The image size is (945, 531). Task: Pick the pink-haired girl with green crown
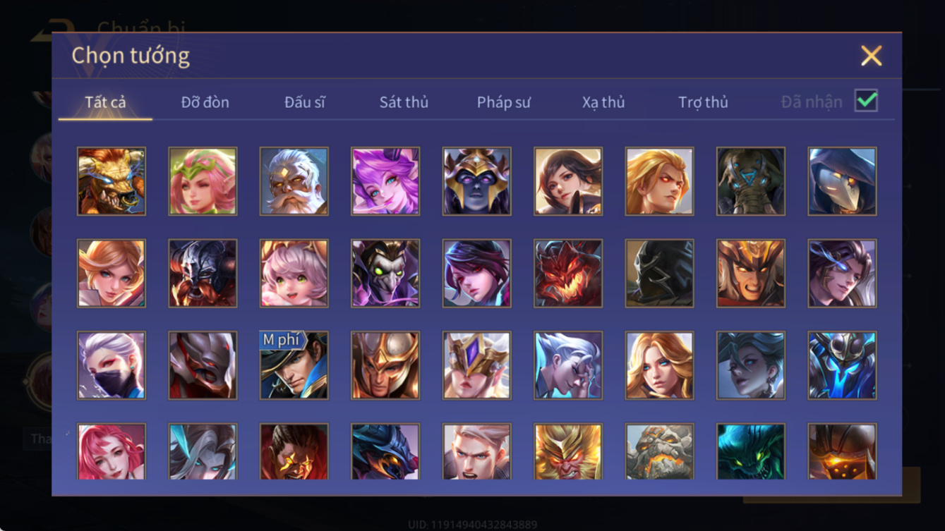click(x=203, y=181)
